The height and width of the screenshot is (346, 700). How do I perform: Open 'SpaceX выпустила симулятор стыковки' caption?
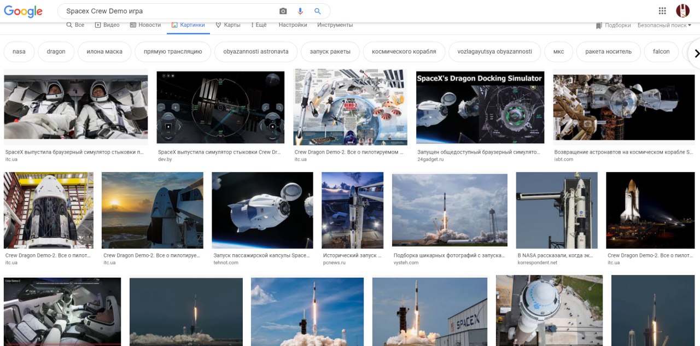click(x=219, y=152)
